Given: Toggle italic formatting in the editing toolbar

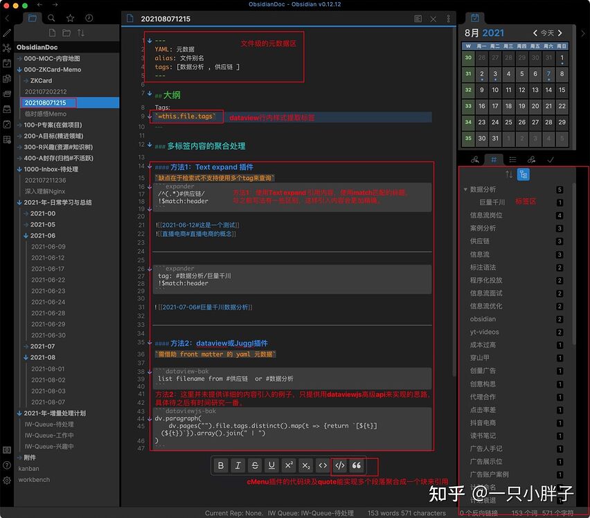Looking at the screenshot, I should [238, 465].
